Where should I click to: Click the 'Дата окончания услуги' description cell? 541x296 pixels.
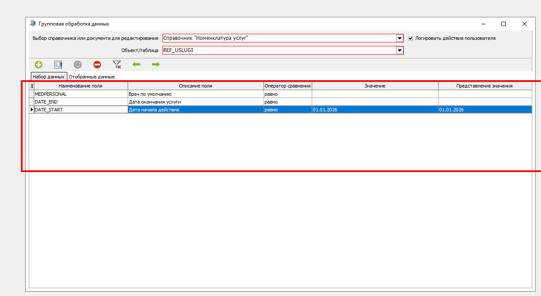tap(196, 102)
